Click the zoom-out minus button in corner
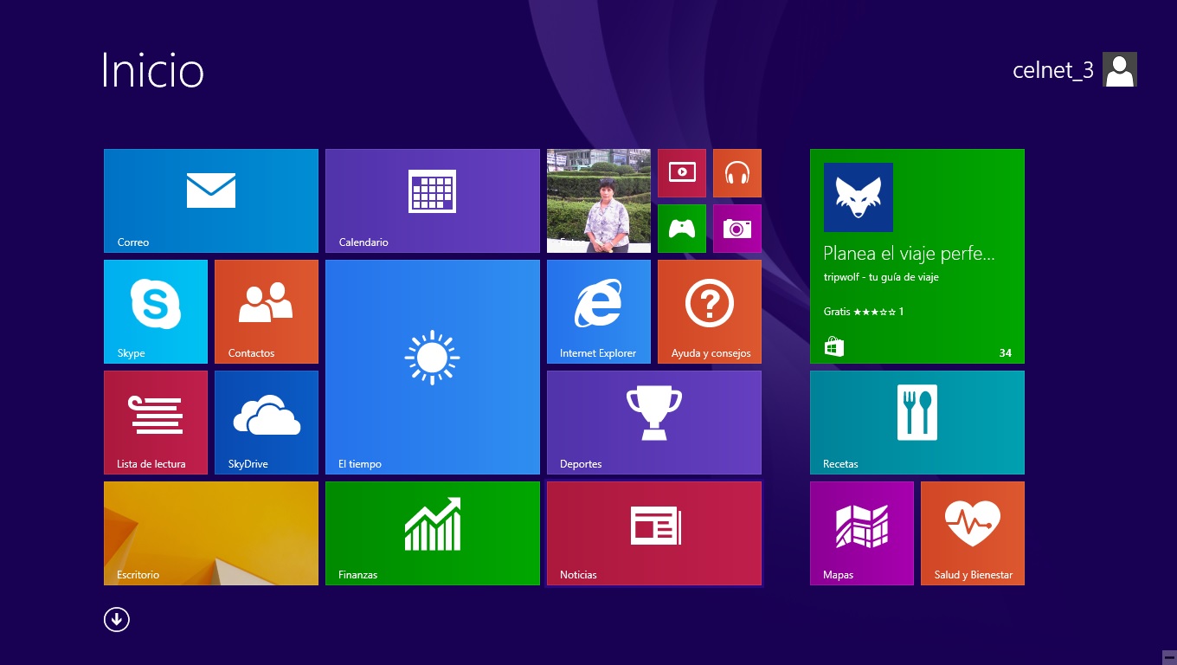The width and height of the screenshot is (1177, 665). (1168, 657)
